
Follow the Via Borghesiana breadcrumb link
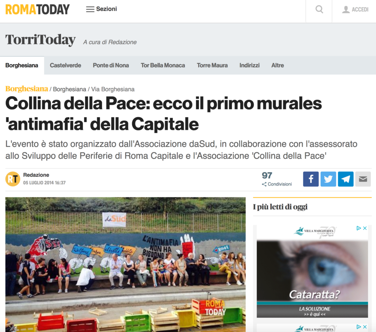coord(113,89)
